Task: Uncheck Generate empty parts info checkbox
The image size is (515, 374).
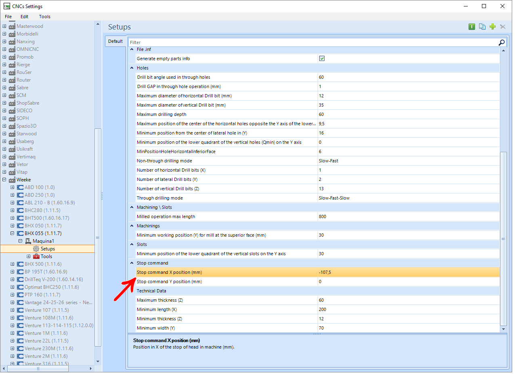Action: pos(322,59)
